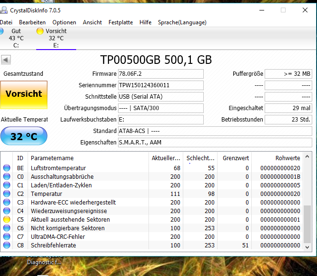Click the Grenzwert column header
This screenshot has width=317, height=276.
(235, 158)
